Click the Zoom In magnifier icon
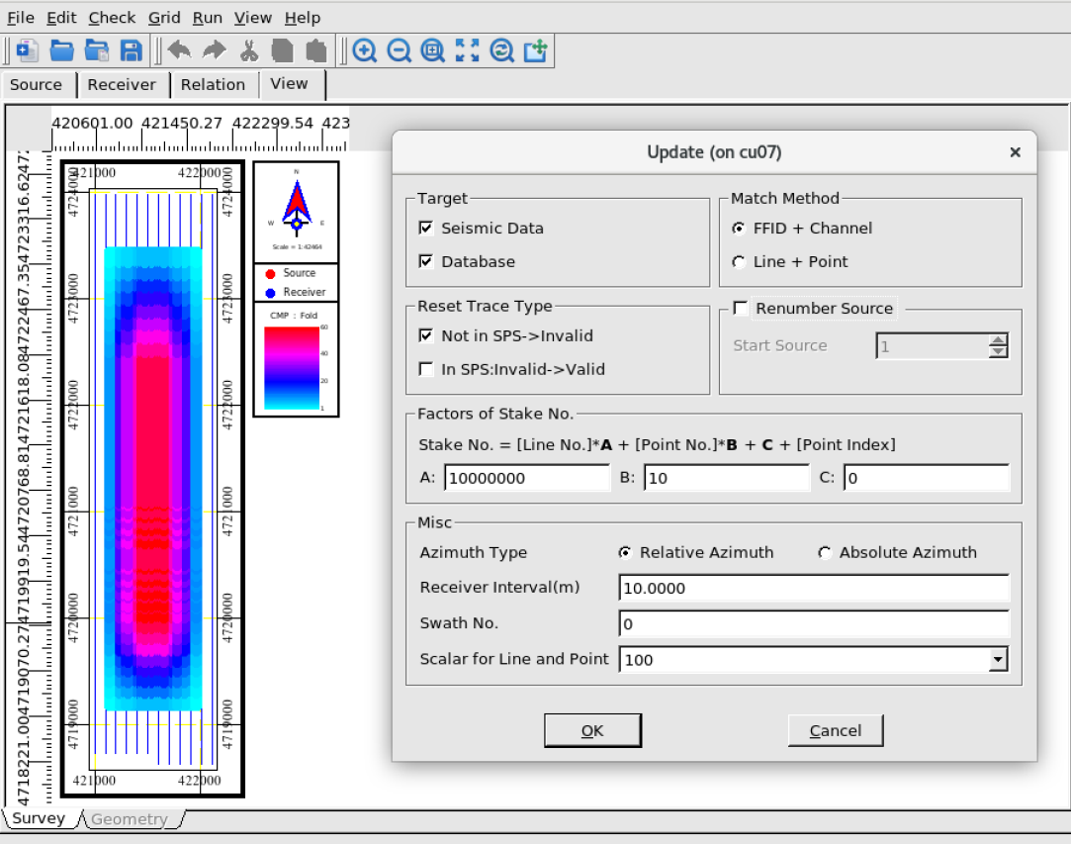 tap(365, 50)
